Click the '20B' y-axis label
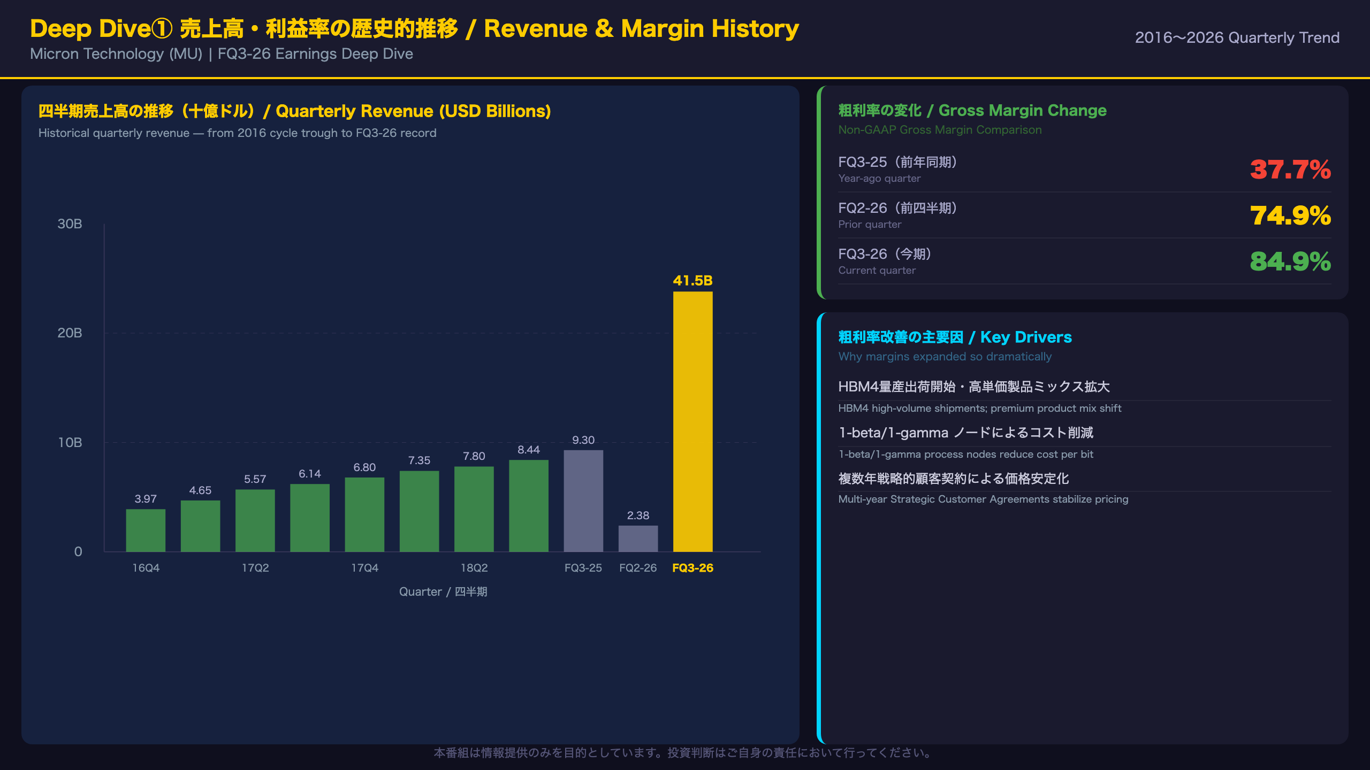The image size is (1370, 770). click(70, 333)
